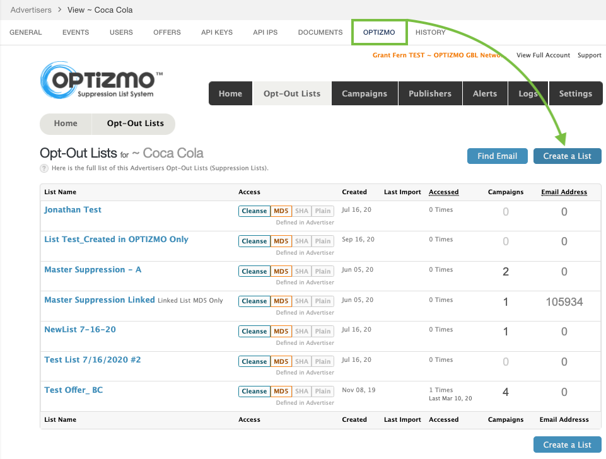The image size is (606, 459).
Task: Open Settings in the navigation bar
Action: (576, 93)
